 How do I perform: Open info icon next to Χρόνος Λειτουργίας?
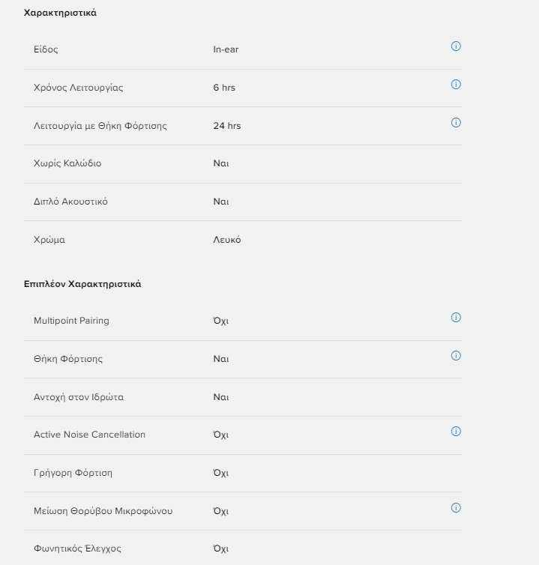(x=456, y=85)
